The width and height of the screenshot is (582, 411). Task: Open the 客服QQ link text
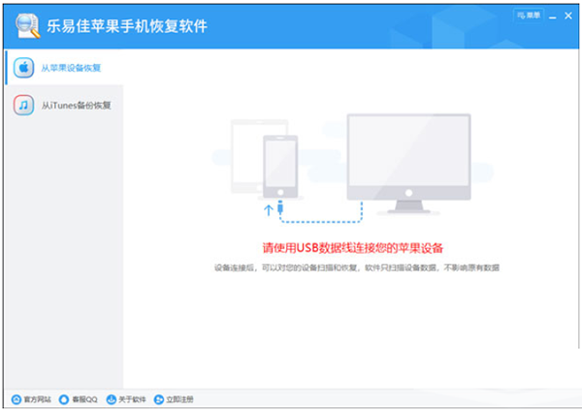[x=84, y=399]
